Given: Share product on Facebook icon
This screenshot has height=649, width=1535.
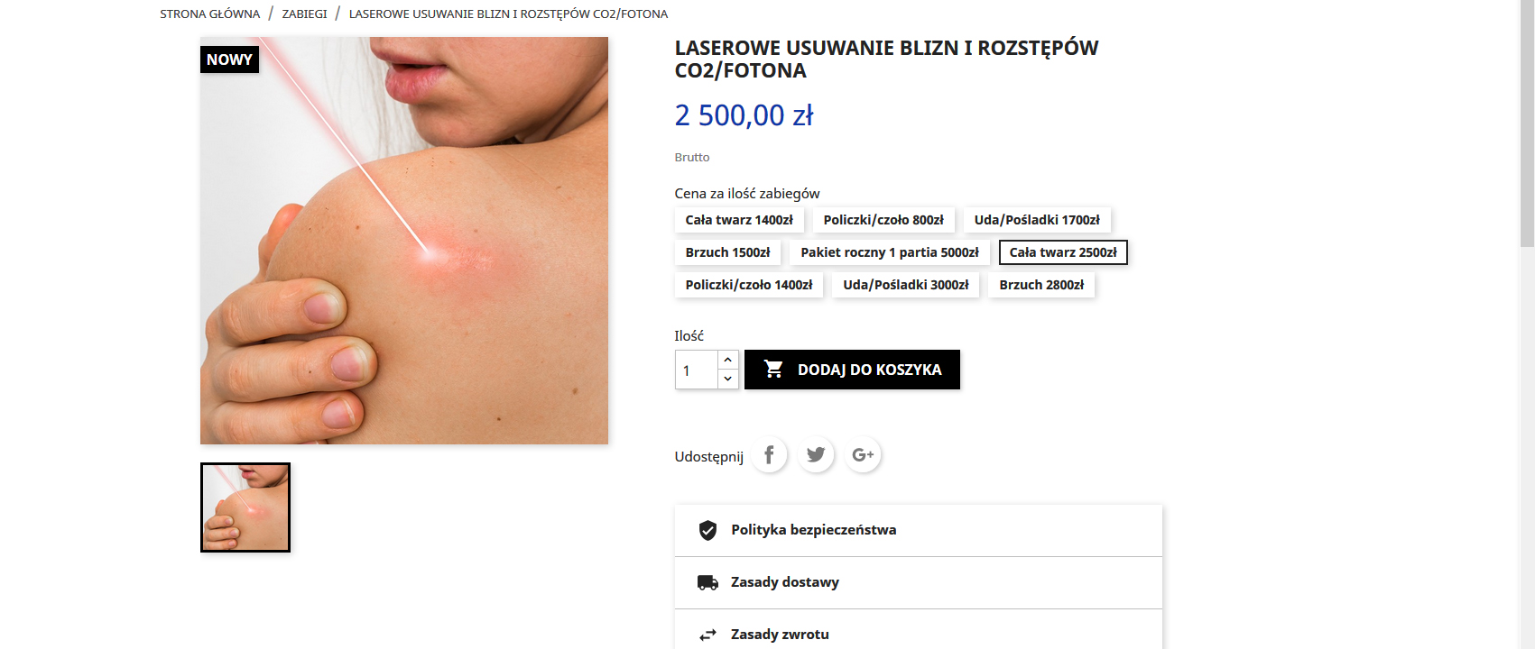Looking at the screenshot, I should pyautogui.click(x=769, y=455).
